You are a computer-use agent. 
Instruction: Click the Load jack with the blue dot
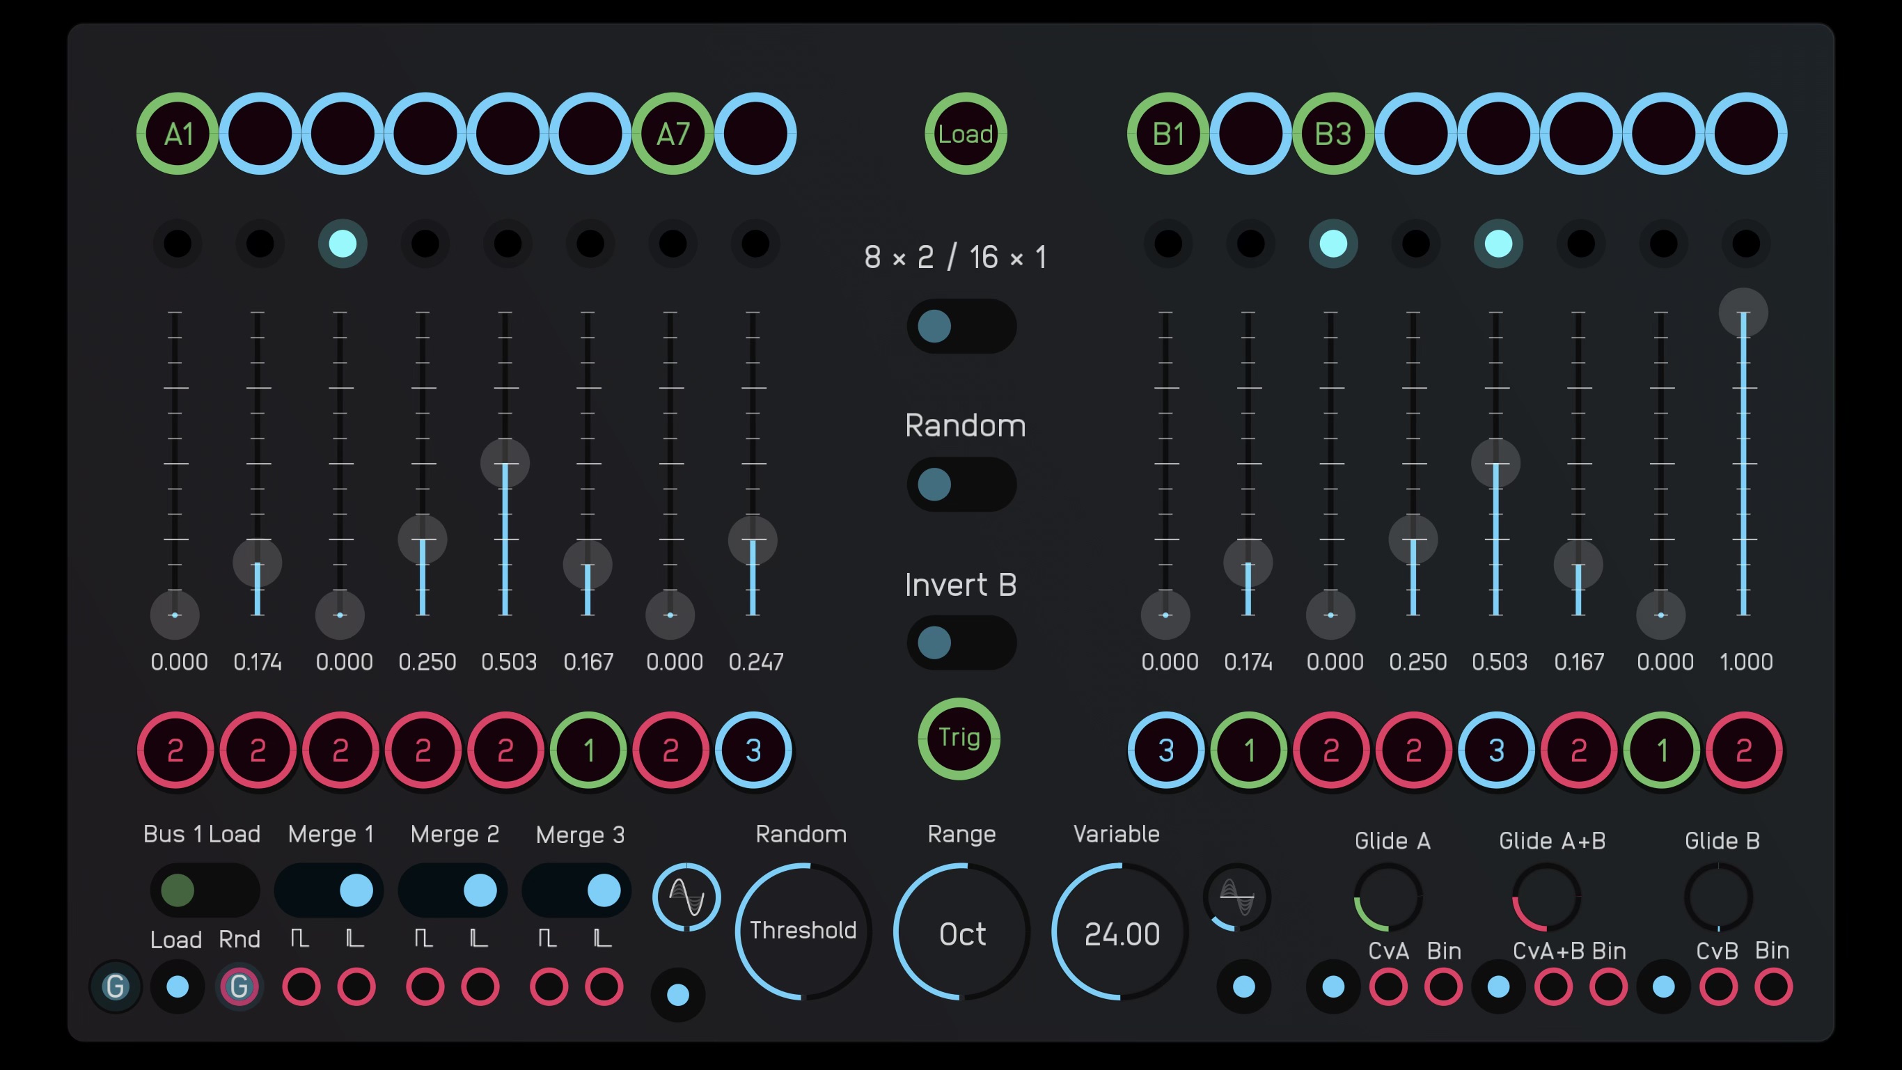point(178,986)
